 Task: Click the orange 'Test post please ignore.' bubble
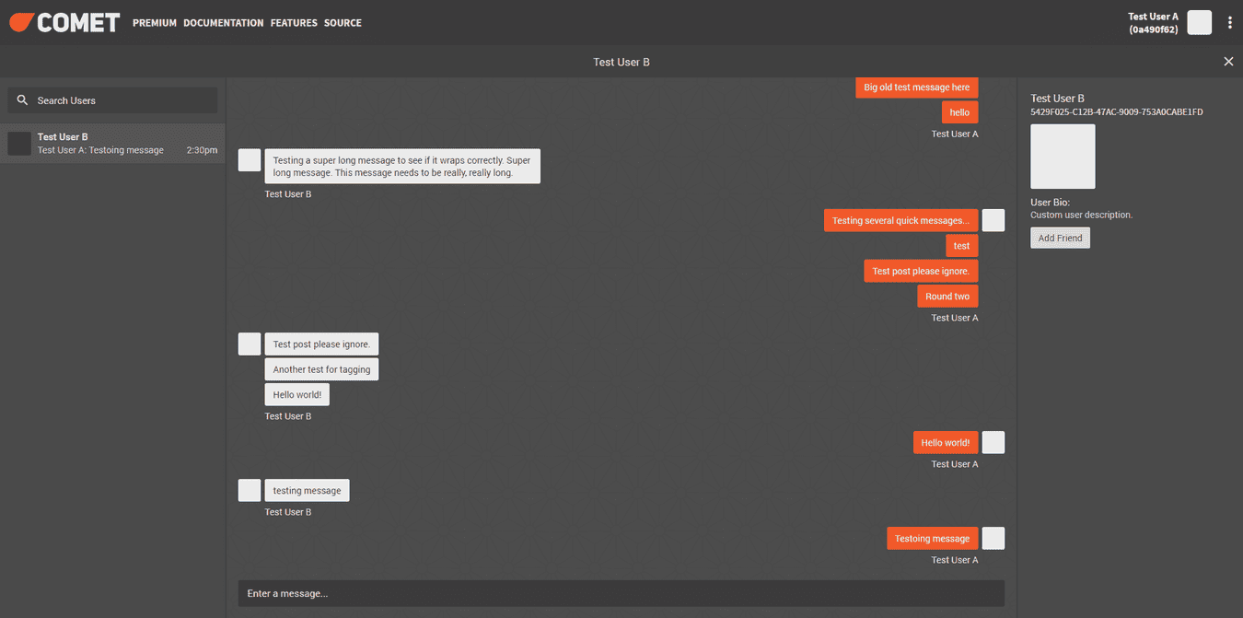tap(921, 271)
